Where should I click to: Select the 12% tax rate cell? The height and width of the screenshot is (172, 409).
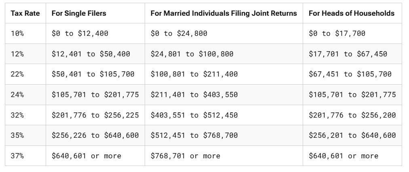pyautogui.click(x=17, y=54)
